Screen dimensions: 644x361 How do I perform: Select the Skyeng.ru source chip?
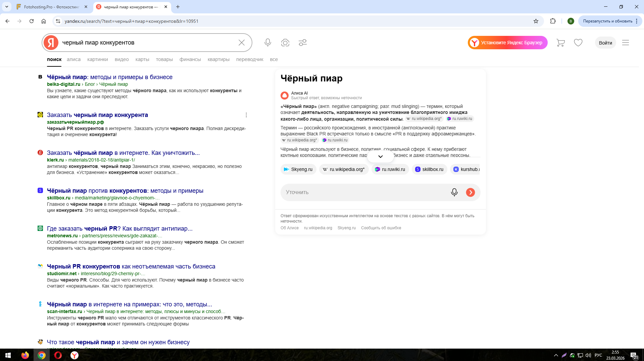coord(298,169)
